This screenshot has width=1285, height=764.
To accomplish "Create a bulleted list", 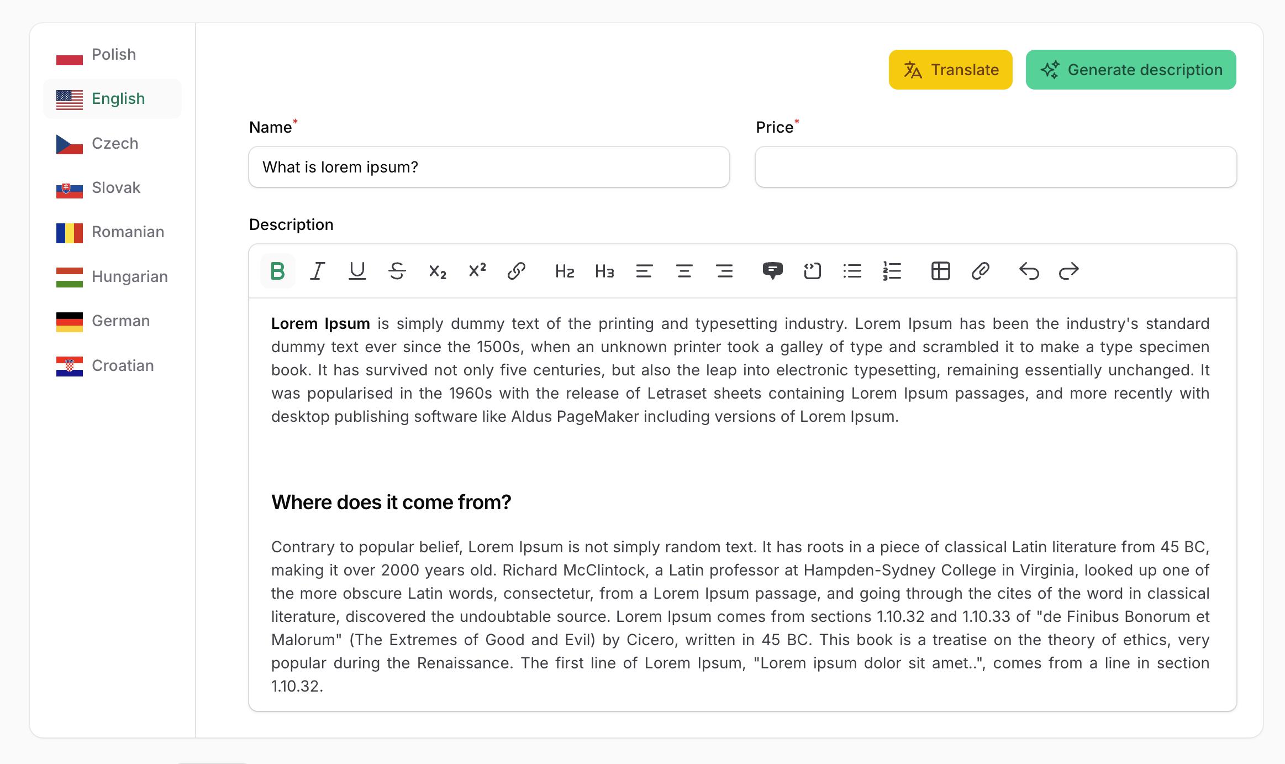I will tap(852, 271).
